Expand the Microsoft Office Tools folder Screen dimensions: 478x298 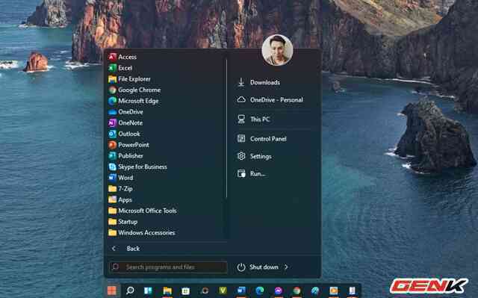(143, 211)
